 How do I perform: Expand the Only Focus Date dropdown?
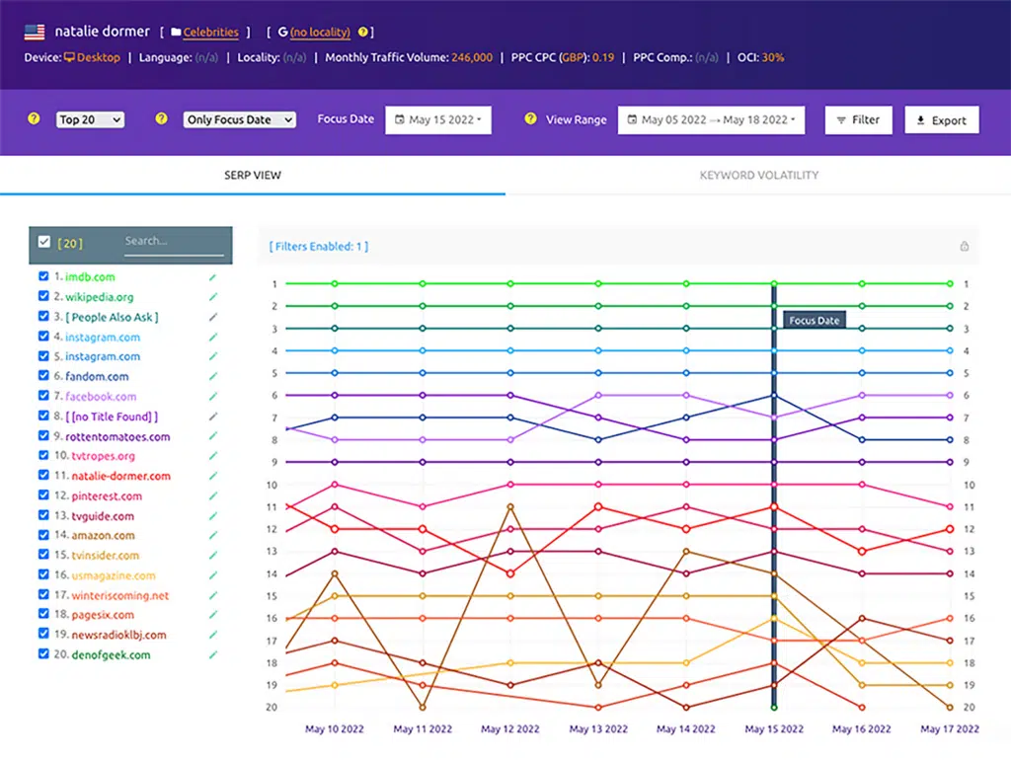pos(240,119)
